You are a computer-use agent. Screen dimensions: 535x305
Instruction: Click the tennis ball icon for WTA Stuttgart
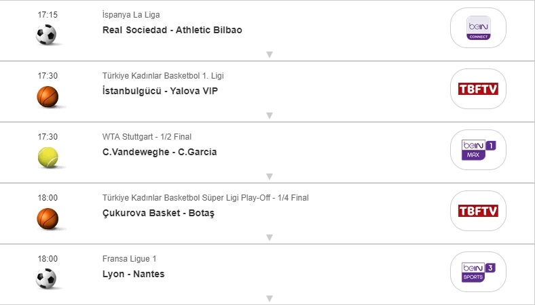pyautogui.click(x=48, y=157)
